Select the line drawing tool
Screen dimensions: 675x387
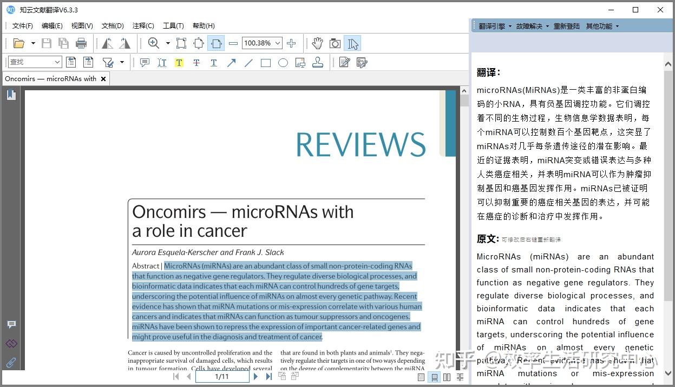click(248, 63)
